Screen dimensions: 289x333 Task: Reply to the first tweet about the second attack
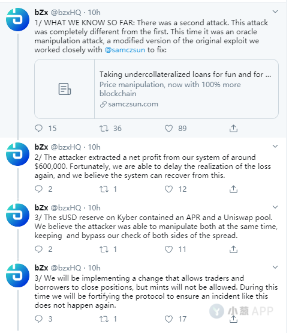pos(39,128)
